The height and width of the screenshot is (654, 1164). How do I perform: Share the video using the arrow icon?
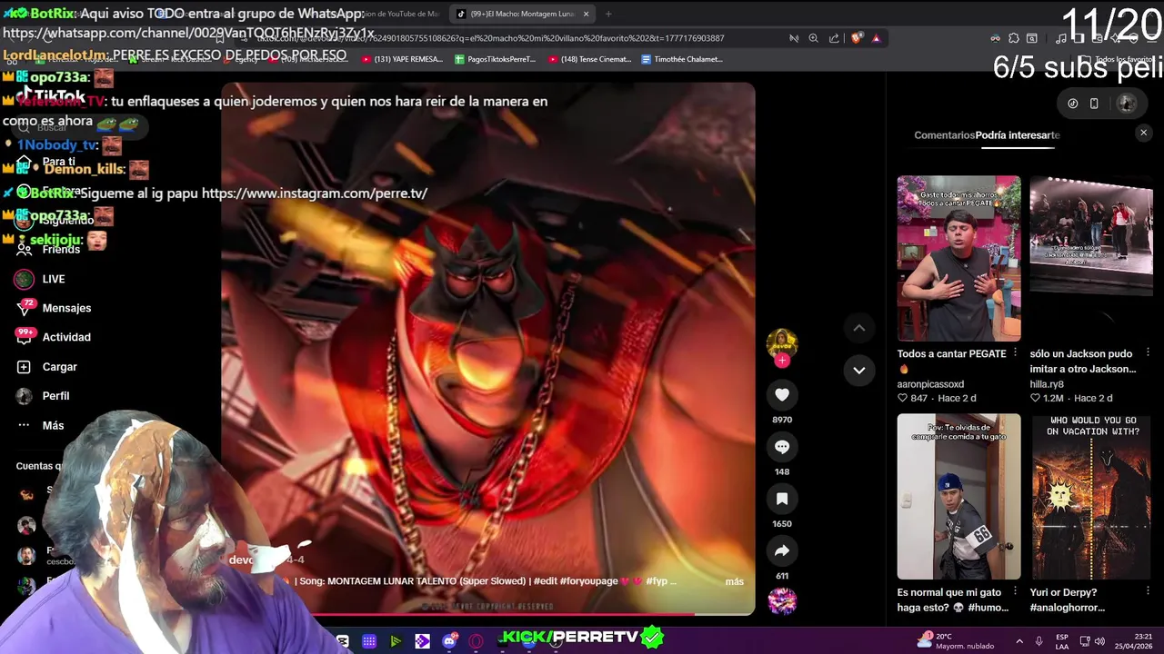(782, 550)
